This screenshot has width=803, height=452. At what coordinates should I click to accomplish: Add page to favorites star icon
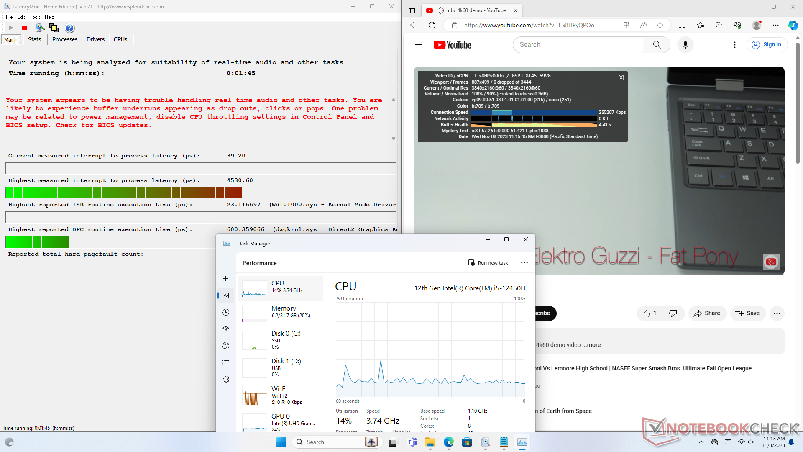pyautogui.click(x=660, y=25)
